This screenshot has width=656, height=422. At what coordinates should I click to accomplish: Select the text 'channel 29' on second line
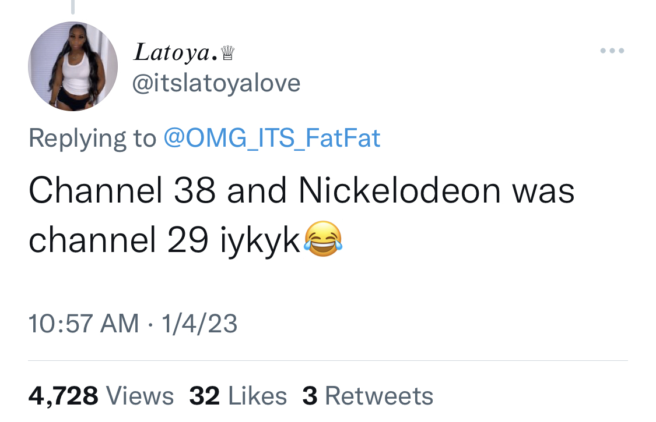coord(118,240)
